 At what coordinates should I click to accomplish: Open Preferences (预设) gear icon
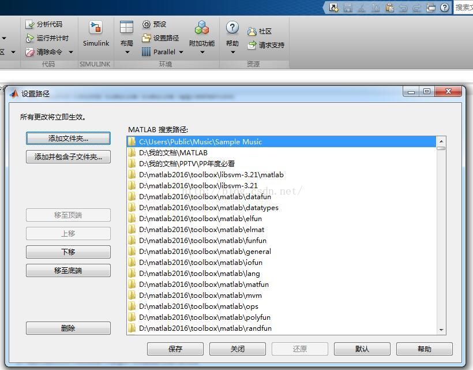click(x=147, y=24)
